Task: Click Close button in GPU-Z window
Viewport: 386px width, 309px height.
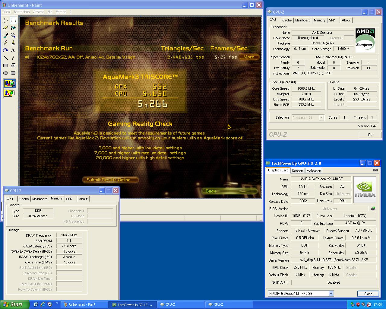Action: [x=368, y=294]
